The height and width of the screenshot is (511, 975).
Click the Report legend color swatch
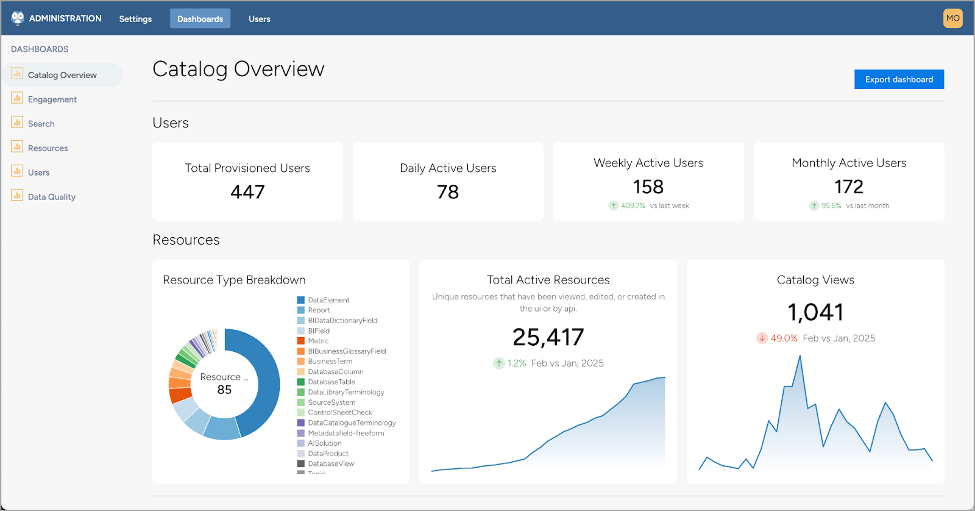[x=300, y=310]
